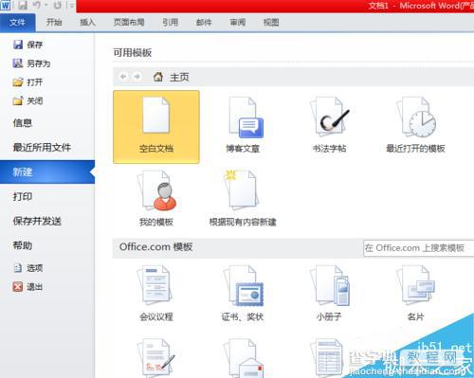Go forward with the template forward arrow
Screen dimensions: 474x378
(137, 77)
